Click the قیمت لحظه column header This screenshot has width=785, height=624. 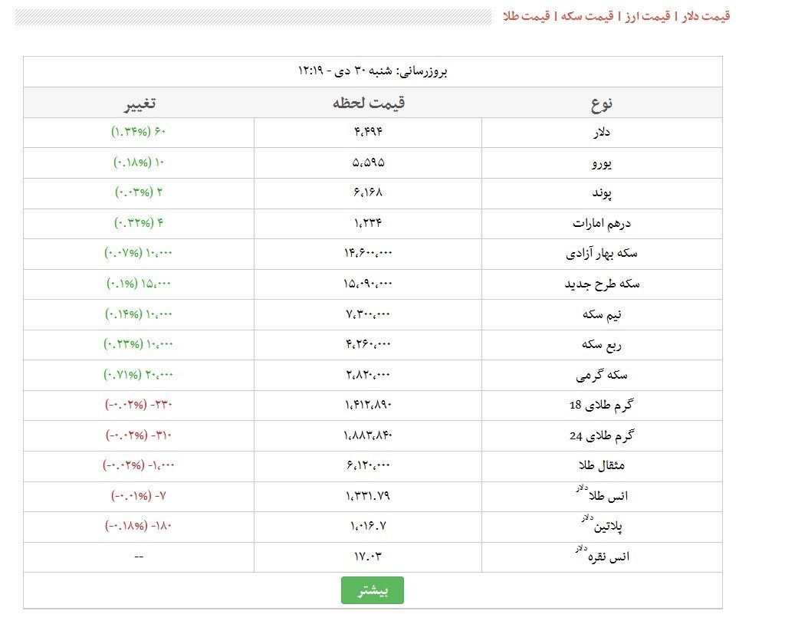point(368,103)
